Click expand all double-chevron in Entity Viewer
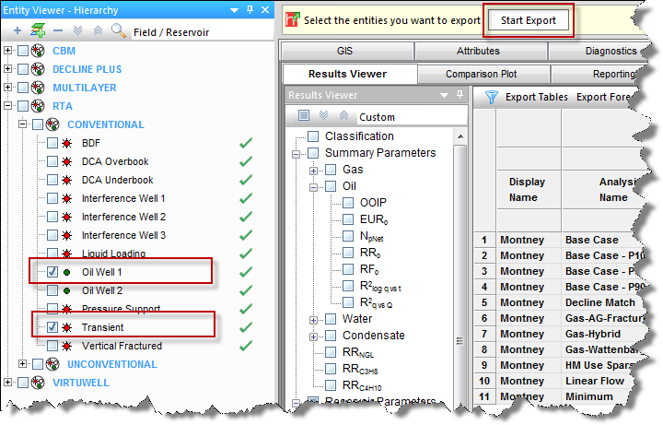Image resolution: width=663 pixels, height=425 pixels. [x=77, y=30]
